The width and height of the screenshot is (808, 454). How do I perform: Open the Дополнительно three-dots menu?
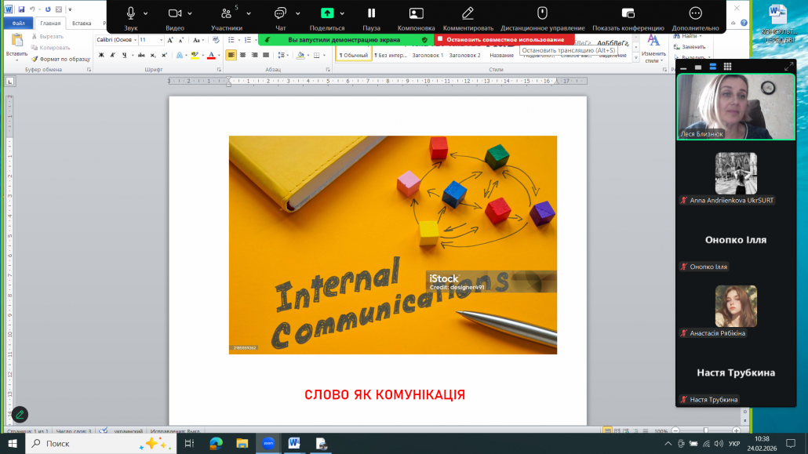[x=695, y=14]
